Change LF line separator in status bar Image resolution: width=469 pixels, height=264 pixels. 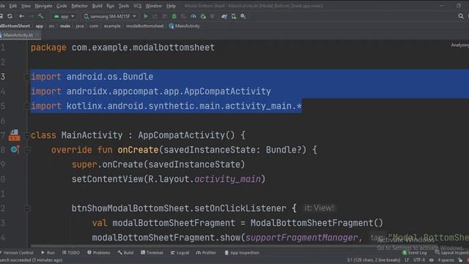[407, 260]
